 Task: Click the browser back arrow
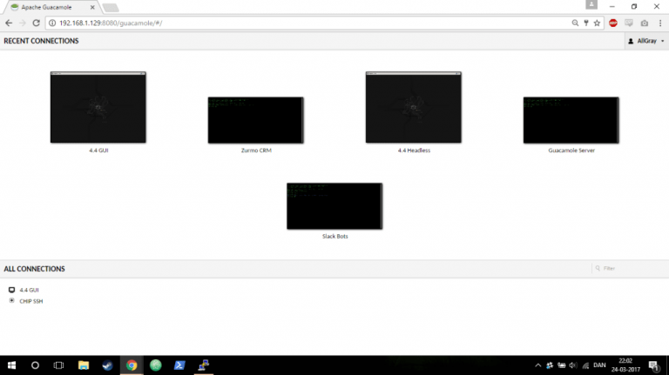[9, 23]
